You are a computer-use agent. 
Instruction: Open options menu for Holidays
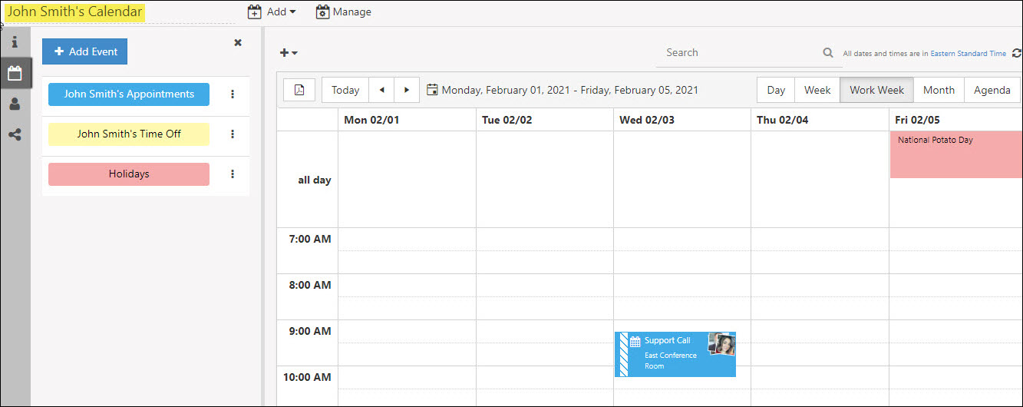(x=233, y=174)
